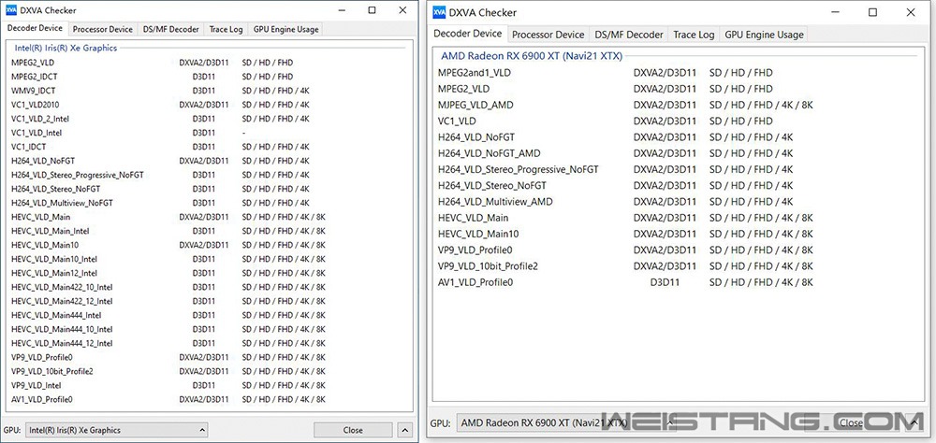
Task: Open DS/MF Decoder tab in the right window
Action: coord(628,35)
